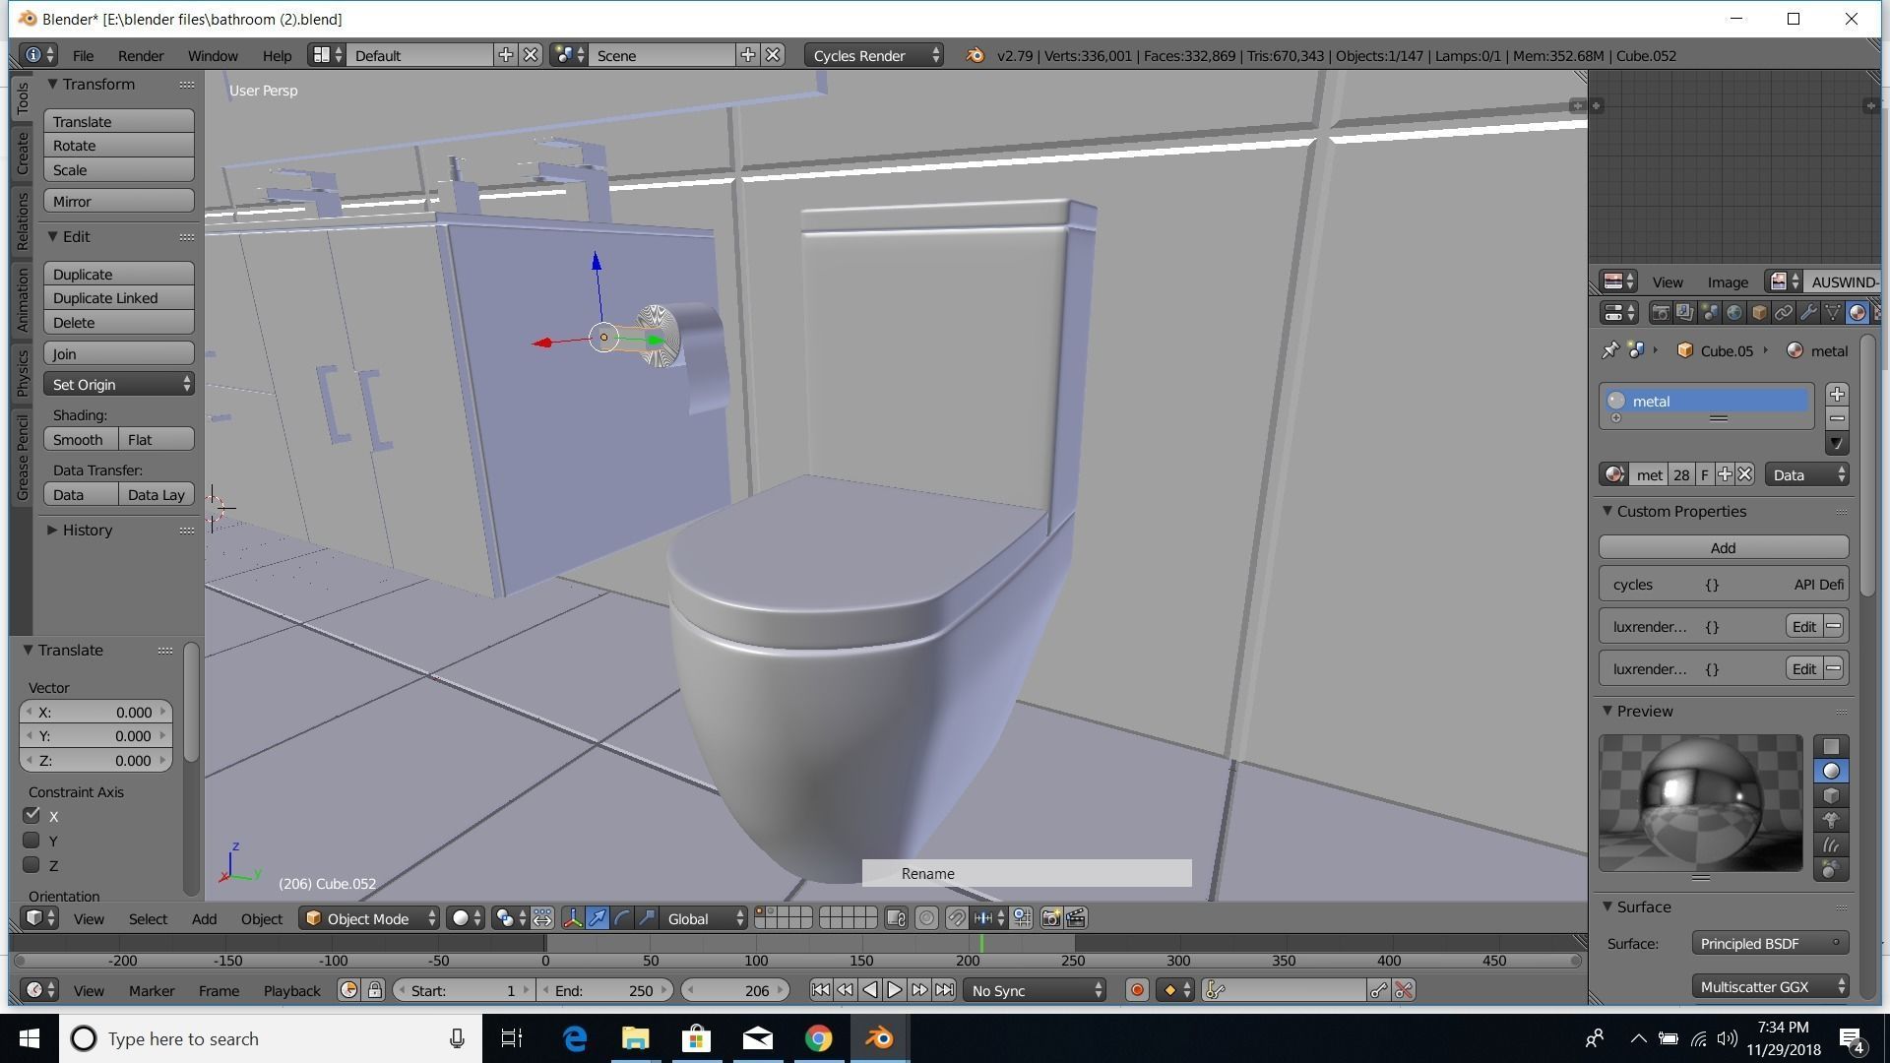The image size is (1890, 1063).
Task: Add a new material slot (plus)
Action: (x=1837, y=394)
